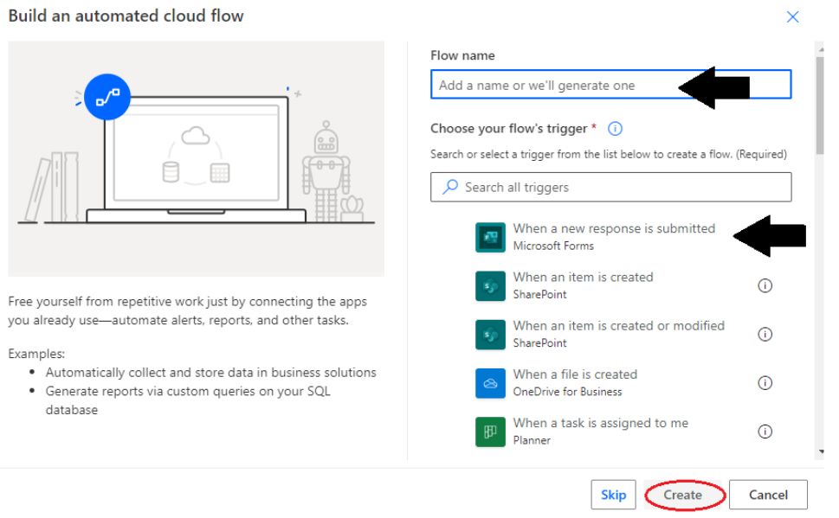839x518 pixels.
Task: Open info for 'When a file is created'
Action: [765, 383]
